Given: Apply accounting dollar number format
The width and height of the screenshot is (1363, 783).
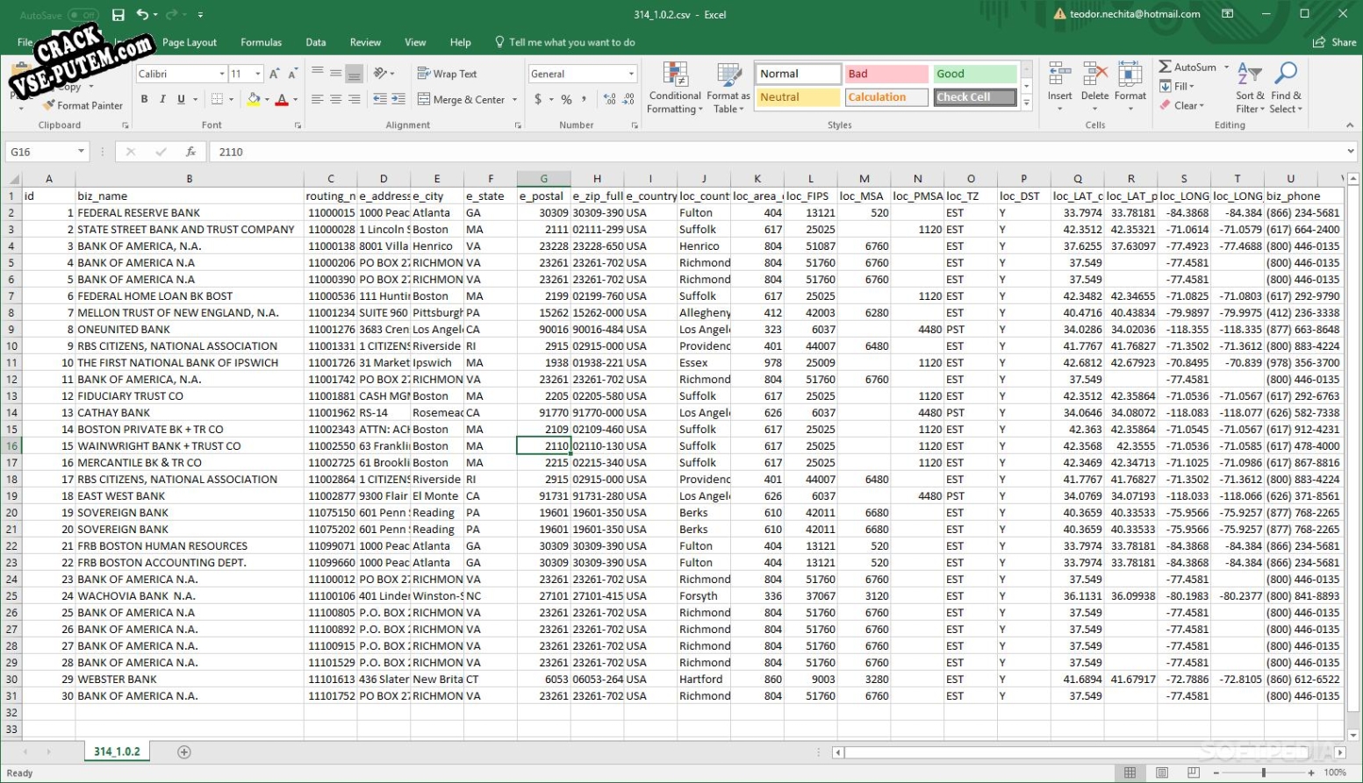Looking at the screenshot, I should coord(538,100).
